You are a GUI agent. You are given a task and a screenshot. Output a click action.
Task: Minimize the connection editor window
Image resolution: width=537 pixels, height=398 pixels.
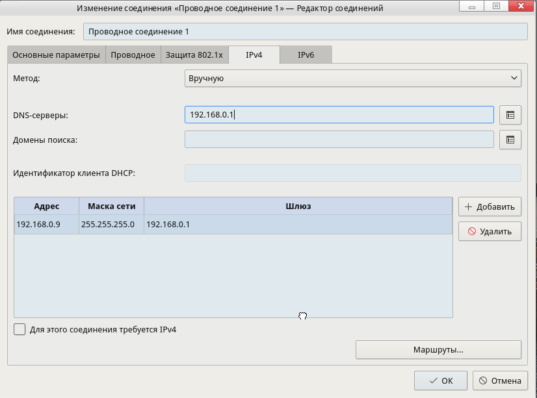click(478, 6)
